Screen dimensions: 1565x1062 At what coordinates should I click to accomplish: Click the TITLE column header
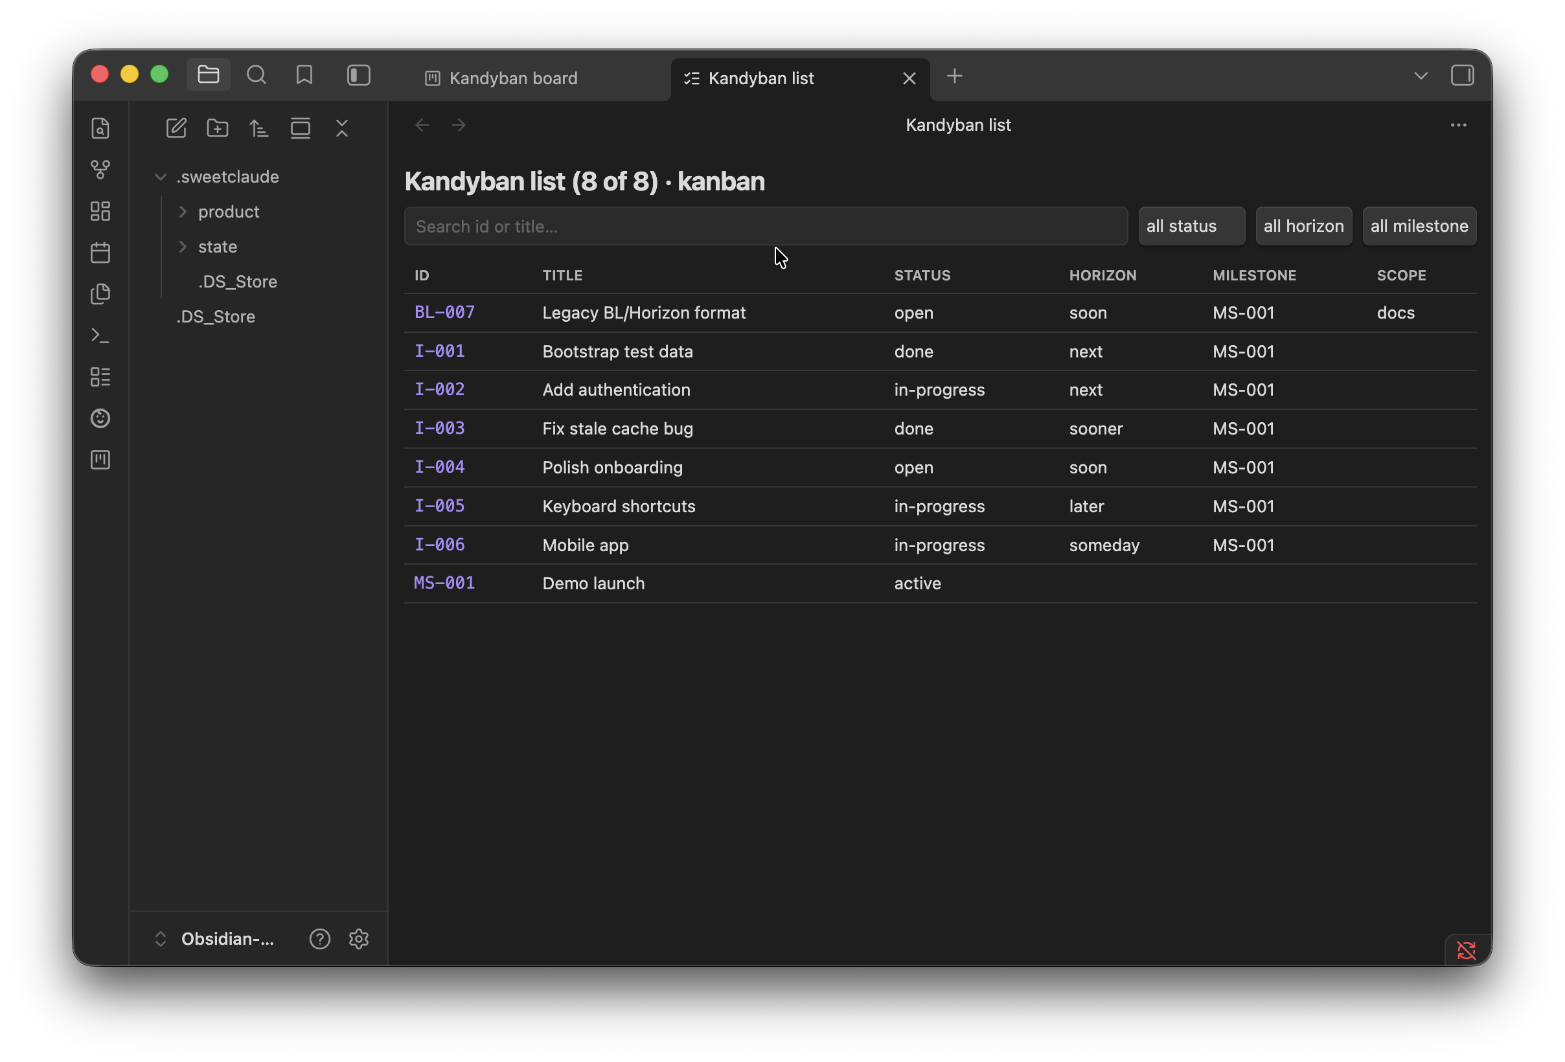[x=562, y=275]
